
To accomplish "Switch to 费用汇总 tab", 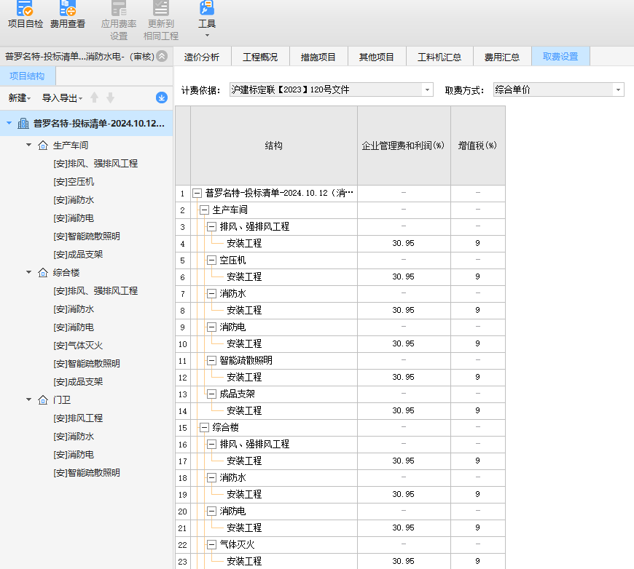I will [x=502, y=57].
